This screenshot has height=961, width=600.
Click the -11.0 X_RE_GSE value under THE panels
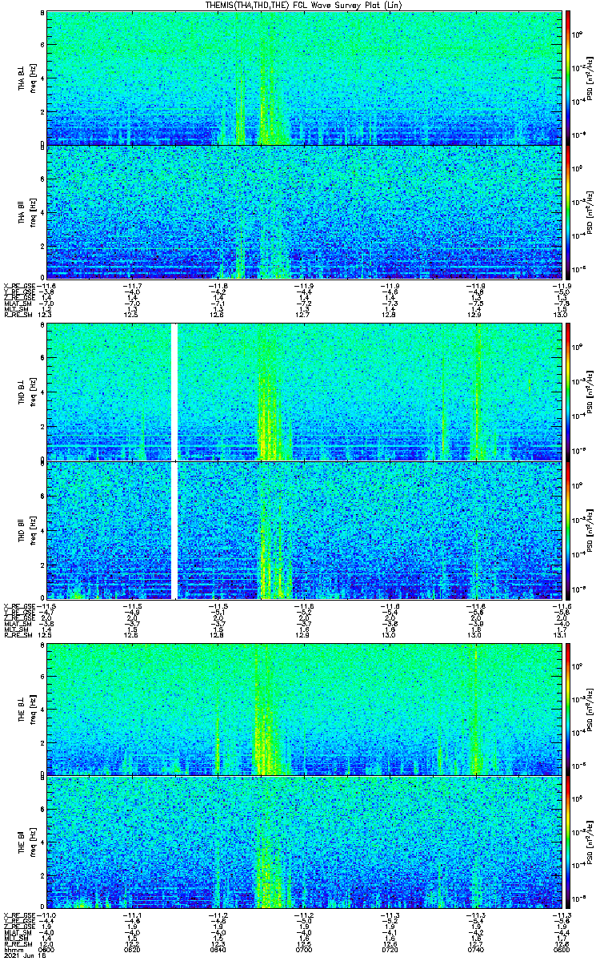[47, 915]
